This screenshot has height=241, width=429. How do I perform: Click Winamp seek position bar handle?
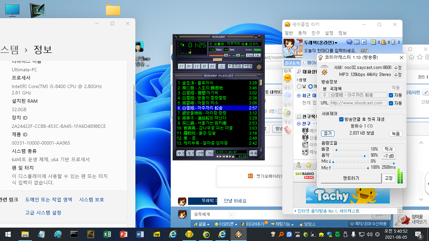point(218,60)
